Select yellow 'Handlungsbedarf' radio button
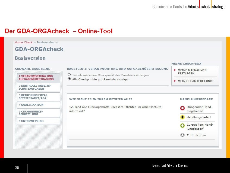The width and height of the screenshot is (230, 173). (x=182, y=117)
